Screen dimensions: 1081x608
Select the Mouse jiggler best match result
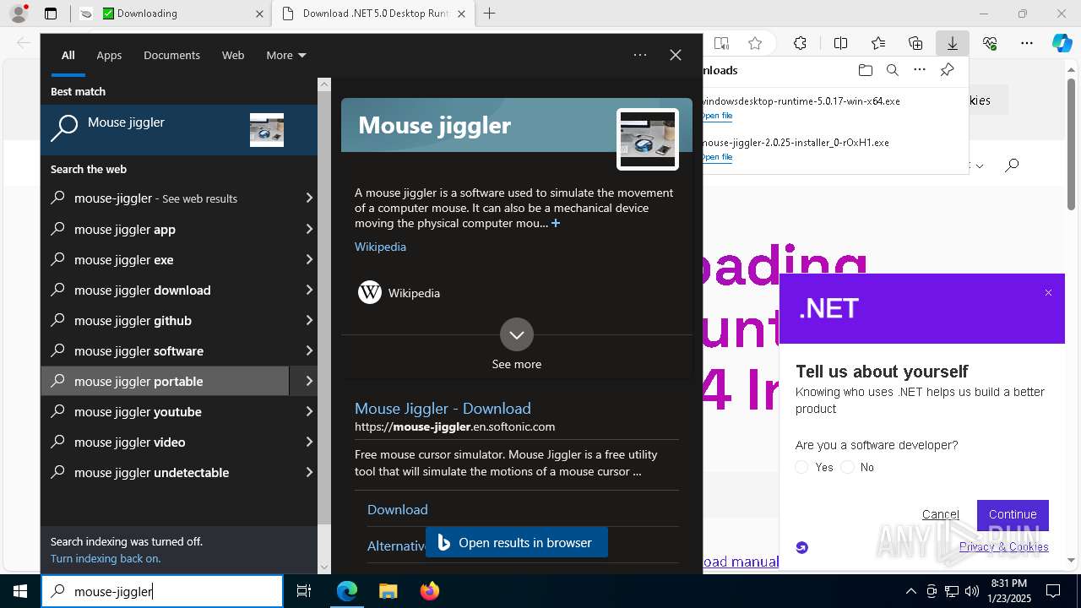179,130
